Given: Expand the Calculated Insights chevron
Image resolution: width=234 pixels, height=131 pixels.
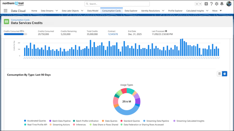Looking at the screenshot, I should tap(207, 11).
